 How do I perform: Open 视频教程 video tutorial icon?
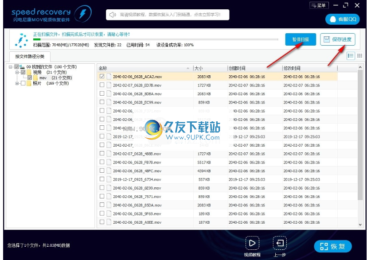click(x=252, y=243)
